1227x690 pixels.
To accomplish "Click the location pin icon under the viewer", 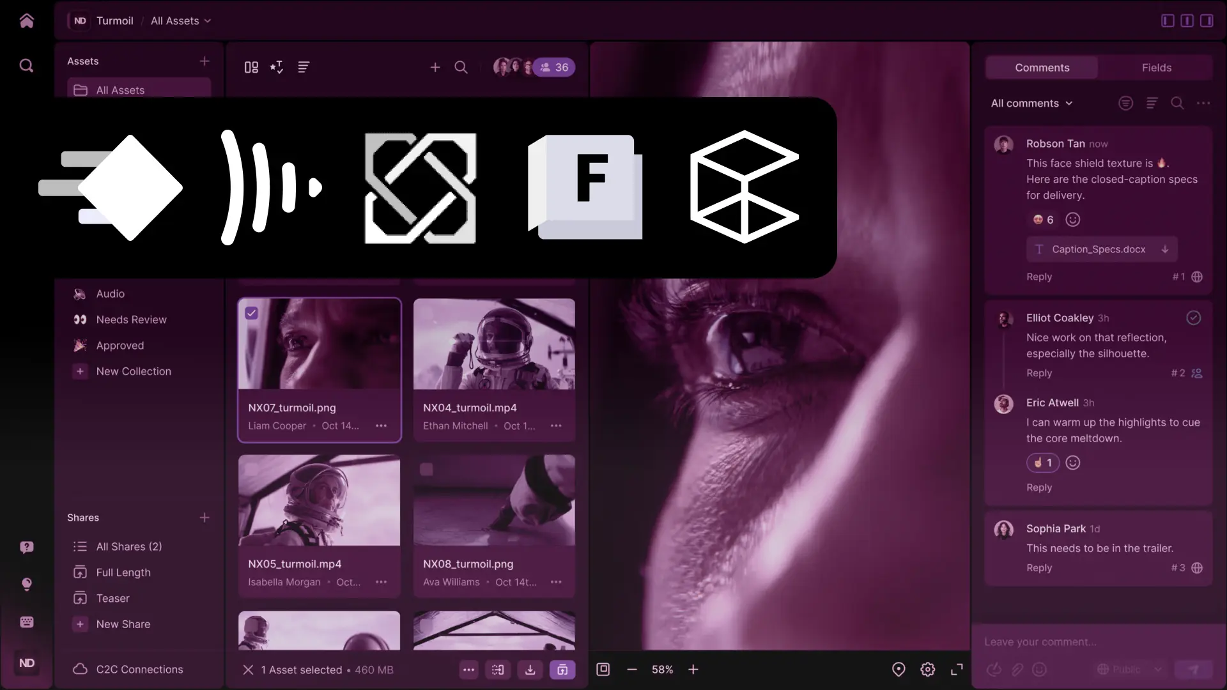I will 899,670.
